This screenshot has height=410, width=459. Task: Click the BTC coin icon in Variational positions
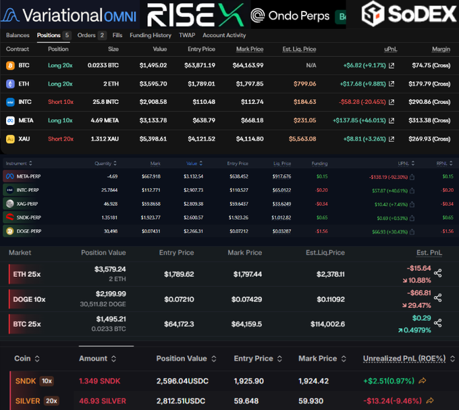point(10,66)
